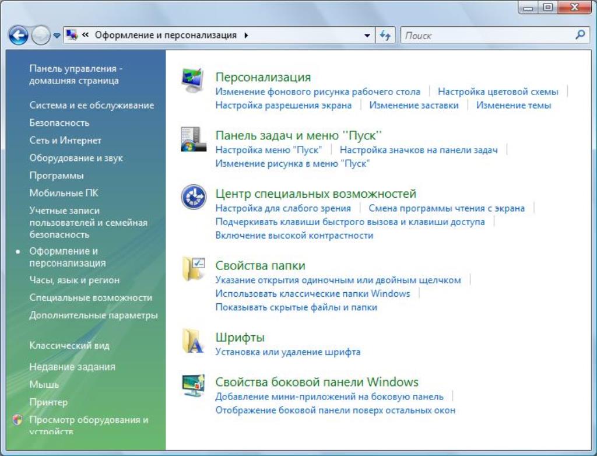Click Настройка значков на панели задач
Viewport: 597px width, 456px height.
419,150
